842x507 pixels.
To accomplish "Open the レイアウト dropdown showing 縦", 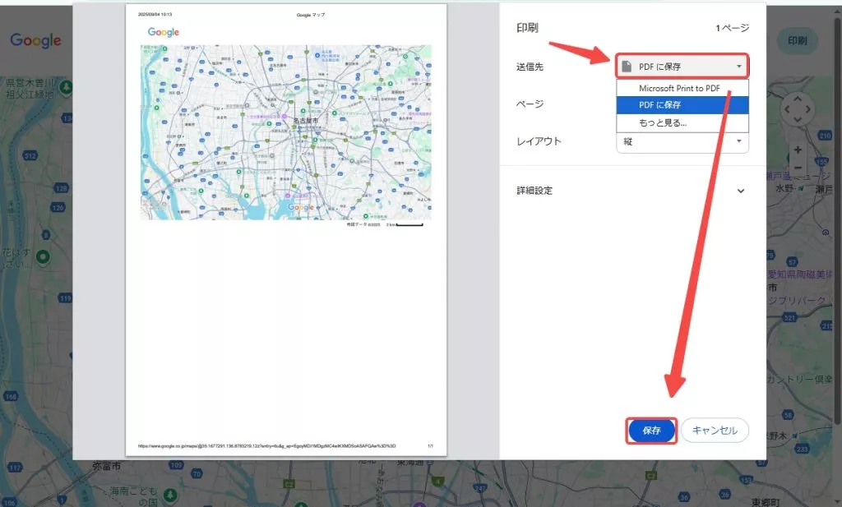I will pos(682,142).
